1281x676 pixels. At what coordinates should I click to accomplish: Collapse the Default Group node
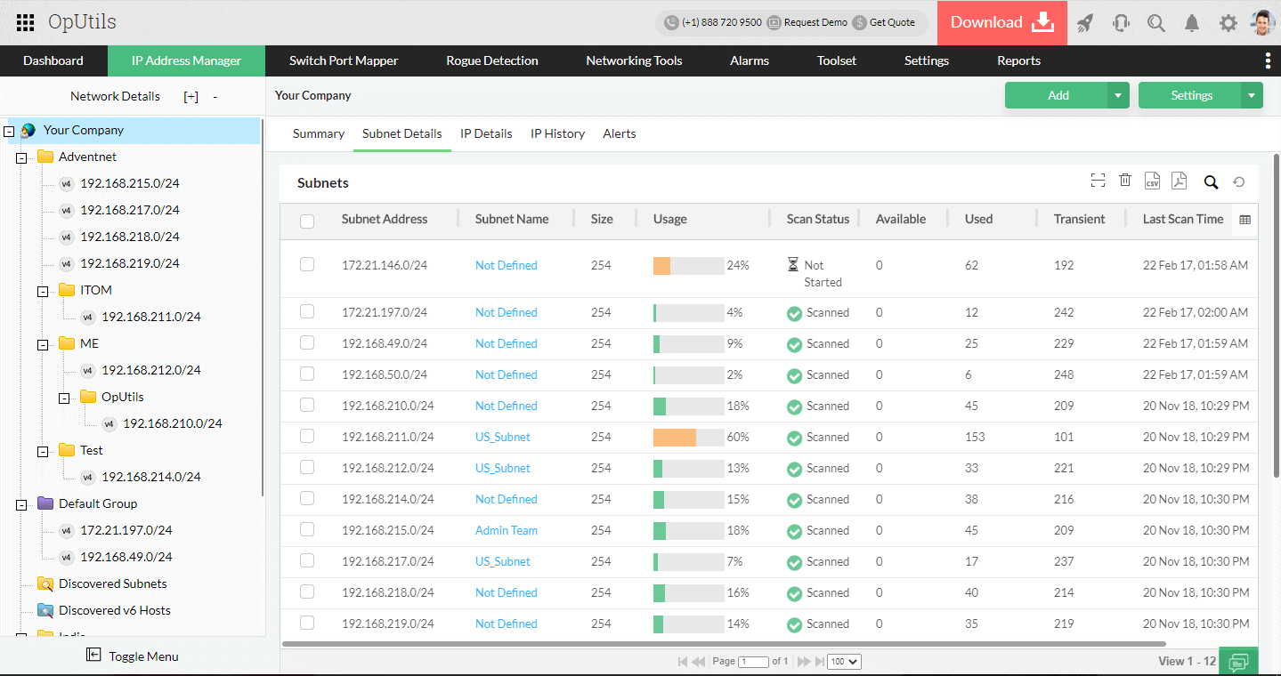coord(21,505)
